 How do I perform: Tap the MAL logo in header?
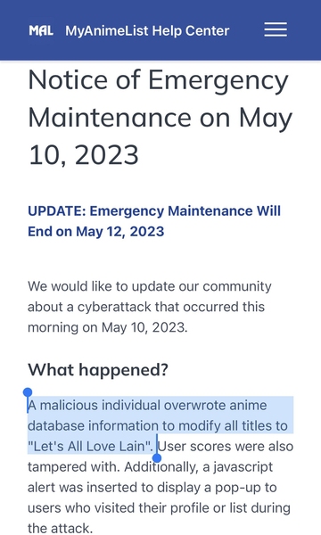coord(41,30)
